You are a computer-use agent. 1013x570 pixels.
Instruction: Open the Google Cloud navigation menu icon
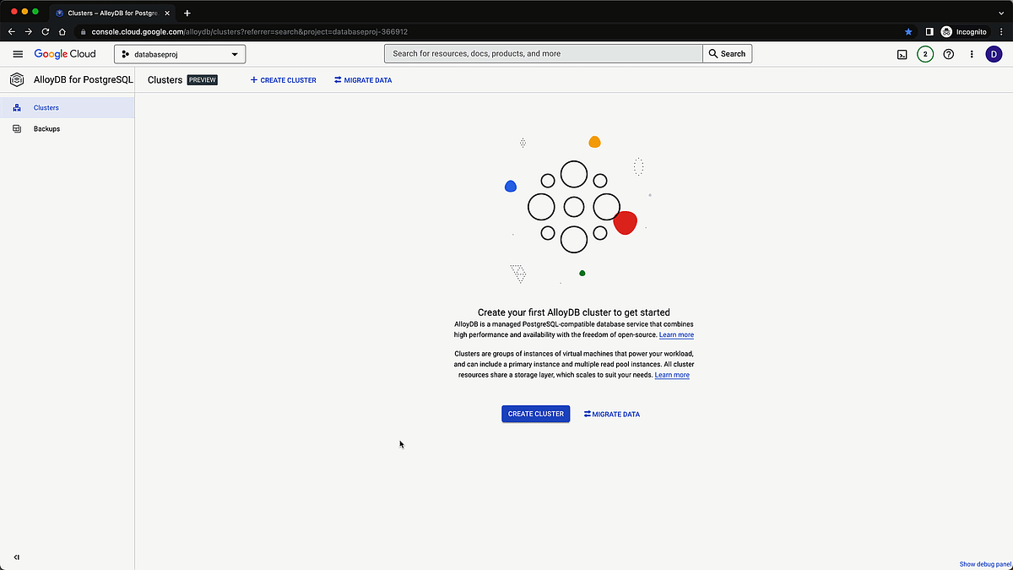17,53
